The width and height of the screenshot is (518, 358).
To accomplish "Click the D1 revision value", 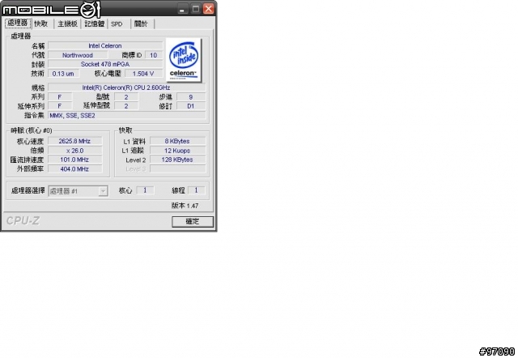I will click(191, 106).
